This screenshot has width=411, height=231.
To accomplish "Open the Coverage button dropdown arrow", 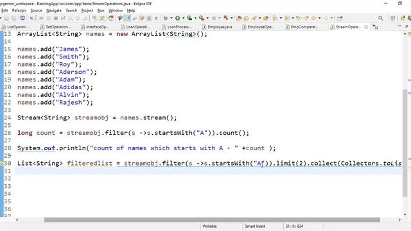I will point(195,18).
